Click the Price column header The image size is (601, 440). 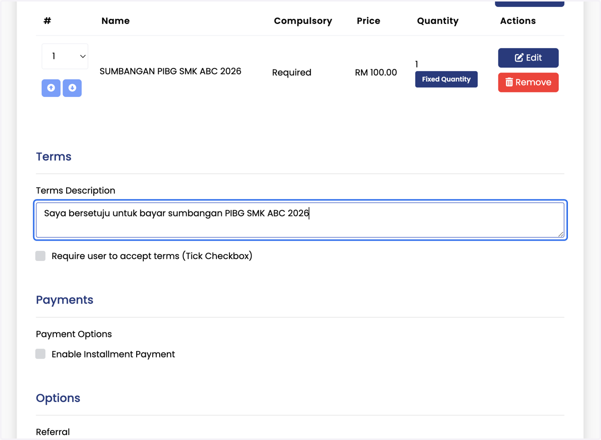click(369, 21)
